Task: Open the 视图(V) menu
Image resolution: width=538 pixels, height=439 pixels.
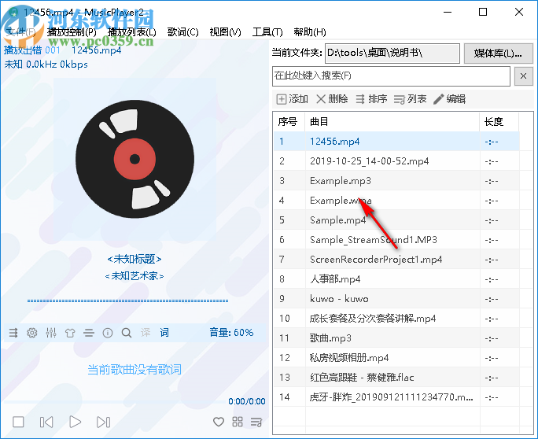Action: coord(226,32)
